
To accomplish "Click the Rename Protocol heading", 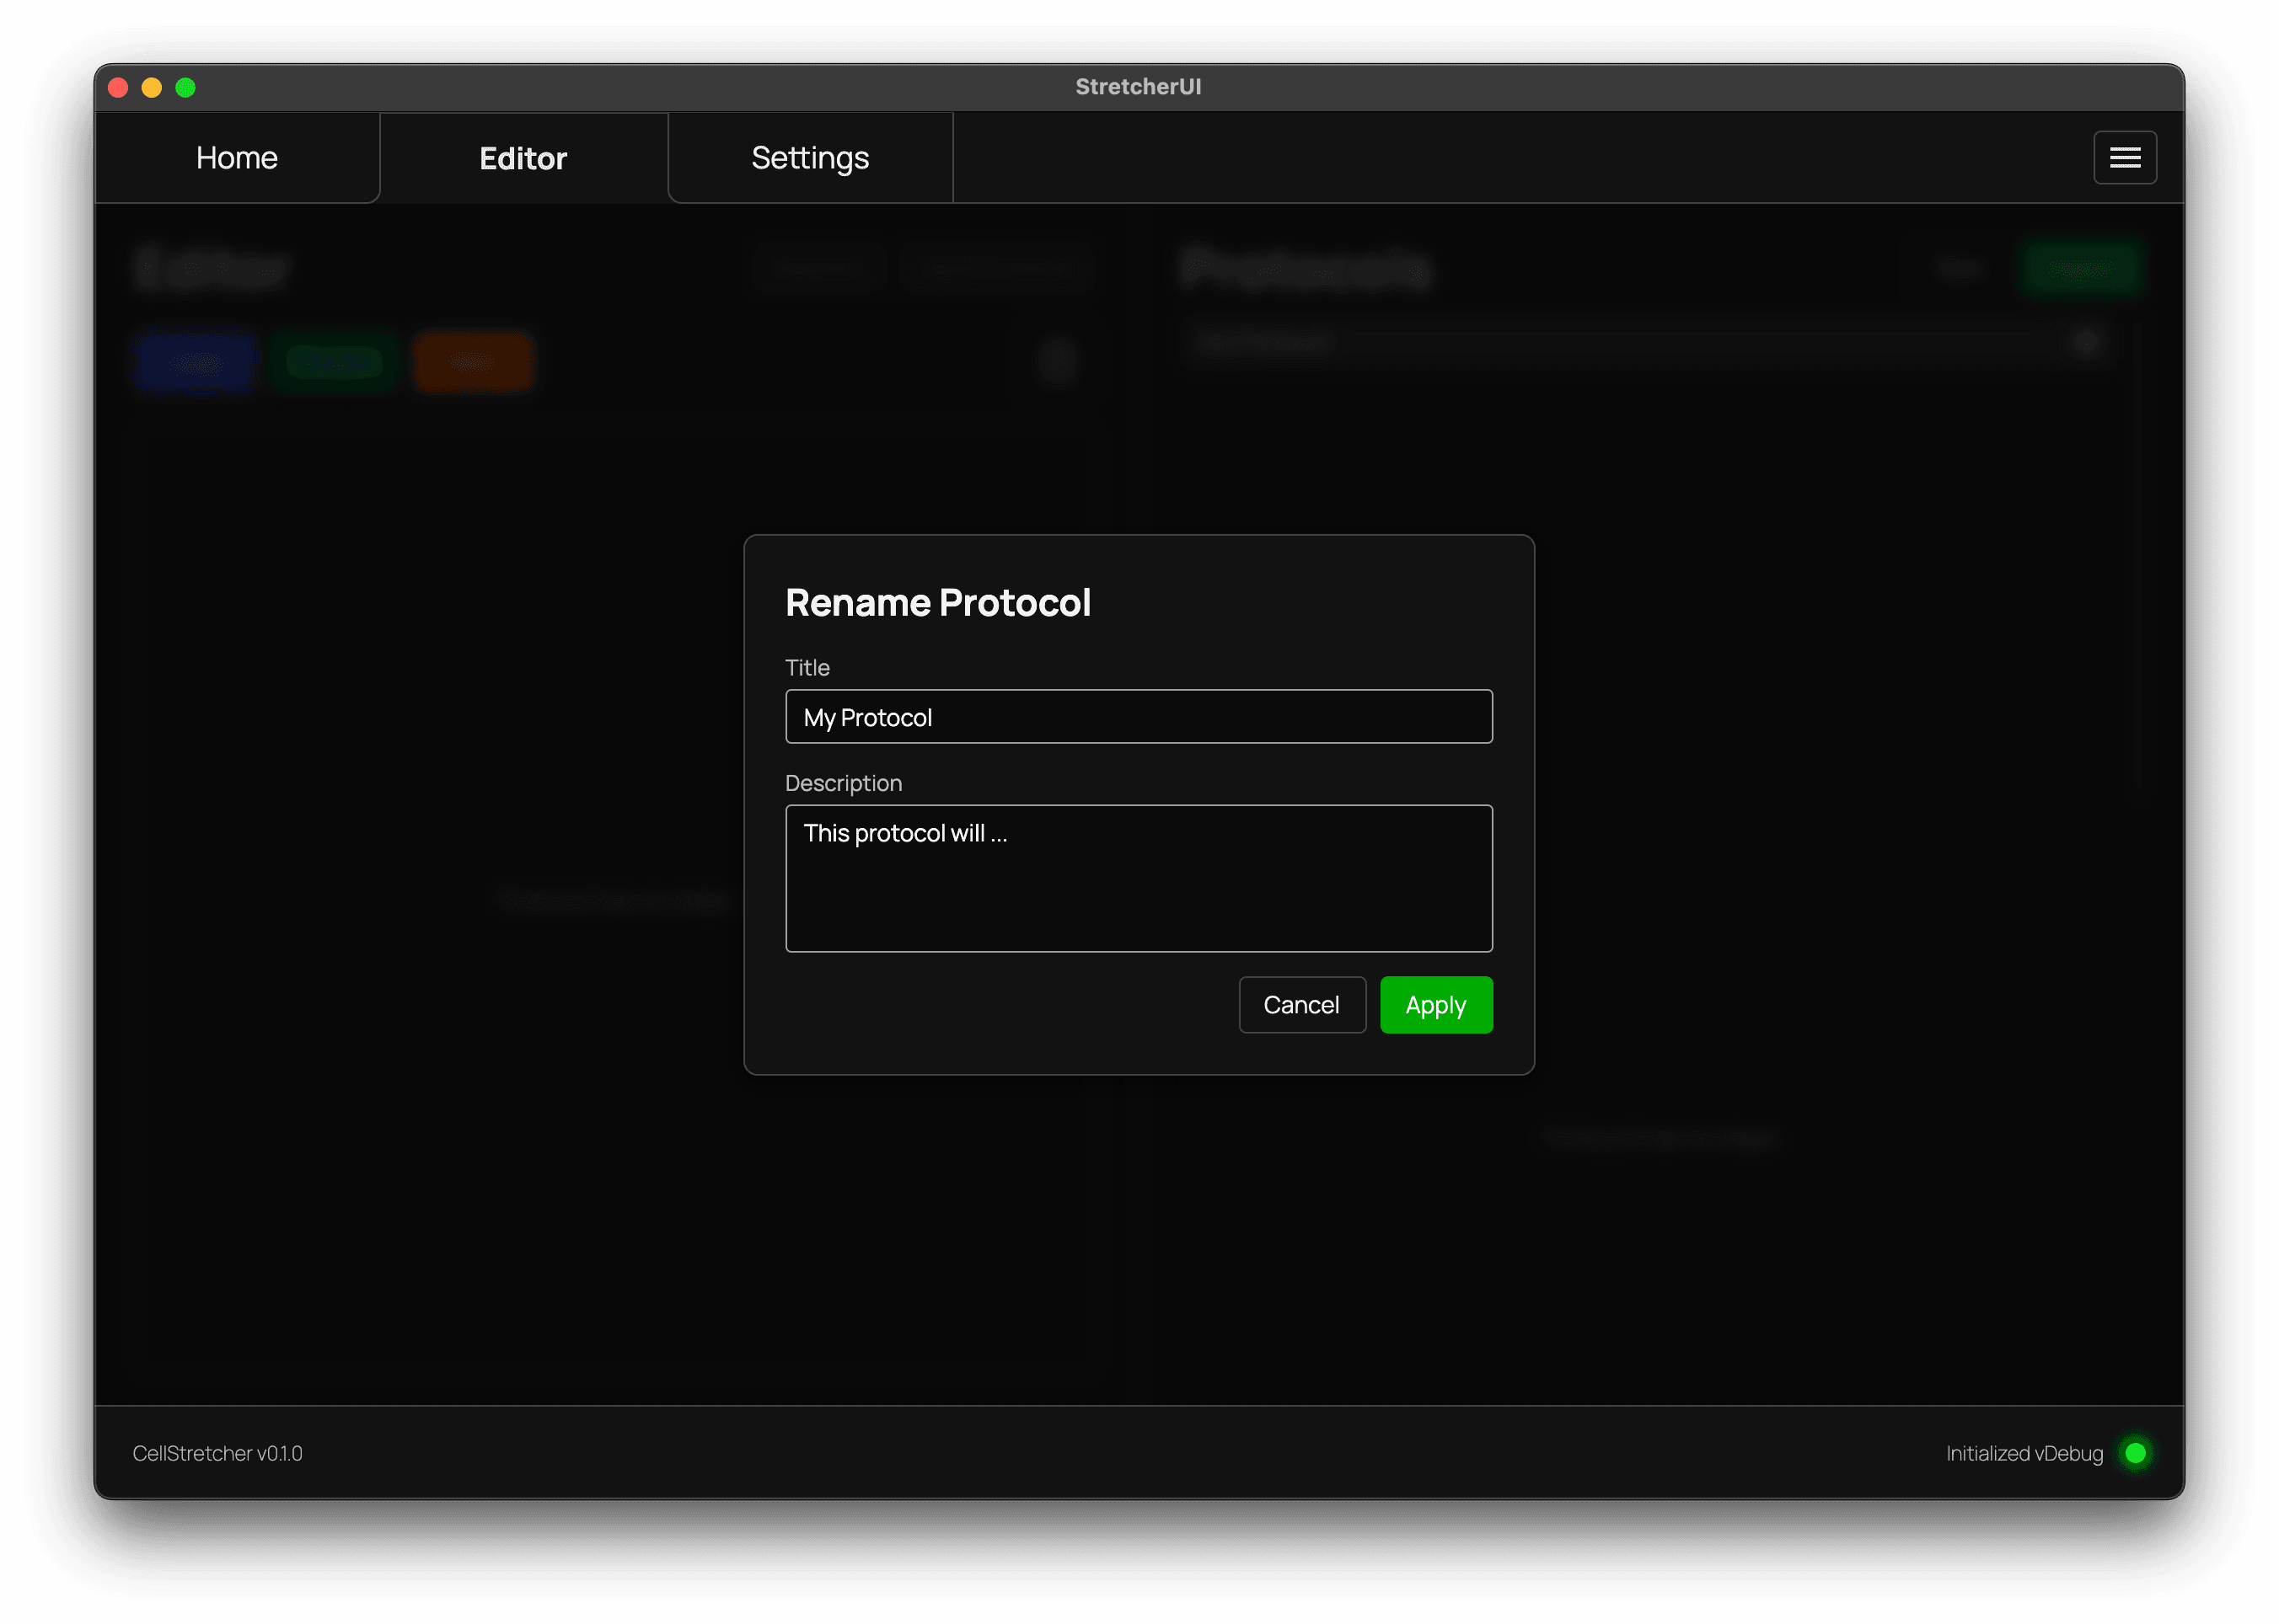I will click(x=937, y=603).
